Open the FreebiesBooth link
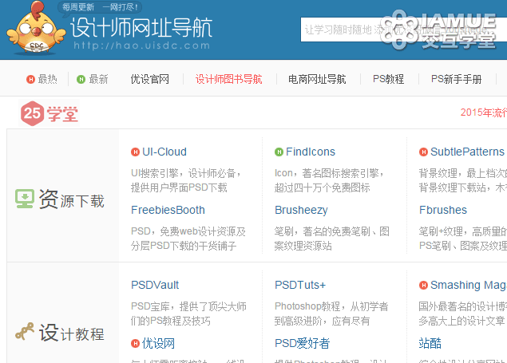 point(168,210)
